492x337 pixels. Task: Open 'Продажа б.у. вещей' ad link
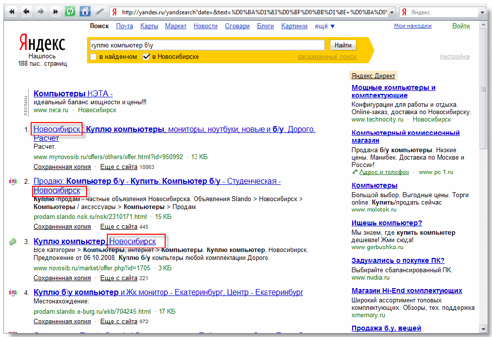[386, 328]
